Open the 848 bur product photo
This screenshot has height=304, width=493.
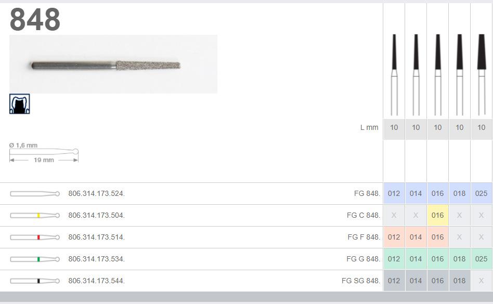click(113, 64)
